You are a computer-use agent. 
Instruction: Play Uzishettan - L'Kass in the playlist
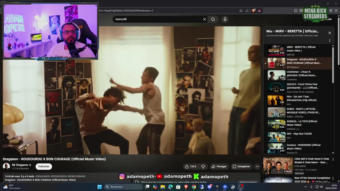click(298, 75)
